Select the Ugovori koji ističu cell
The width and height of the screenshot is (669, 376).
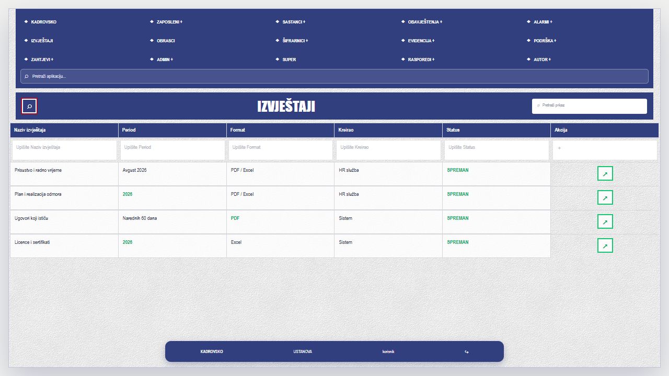pos(64,222)
